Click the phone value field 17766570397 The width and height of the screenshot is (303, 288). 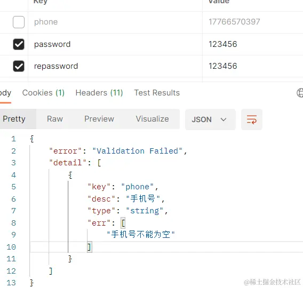(x=253, y=22)
